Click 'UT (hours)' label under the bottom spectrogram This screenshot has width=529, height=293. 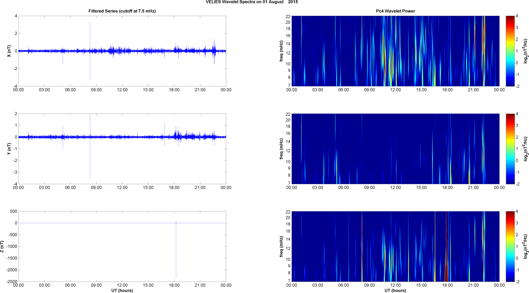[x=395, y=290]
